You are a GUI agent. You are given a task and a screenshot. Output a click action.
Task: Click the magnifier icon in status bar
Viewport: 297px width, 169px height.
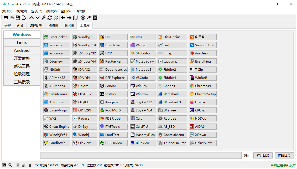pyautogui.click(x=10, y=165)
